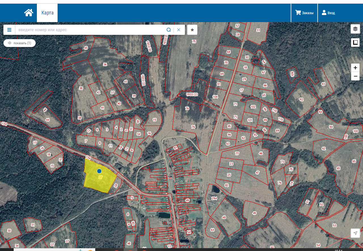This screenshot has width=363, height=251.
Task: Select parcel labeled 45
Action: click(86, 48)
